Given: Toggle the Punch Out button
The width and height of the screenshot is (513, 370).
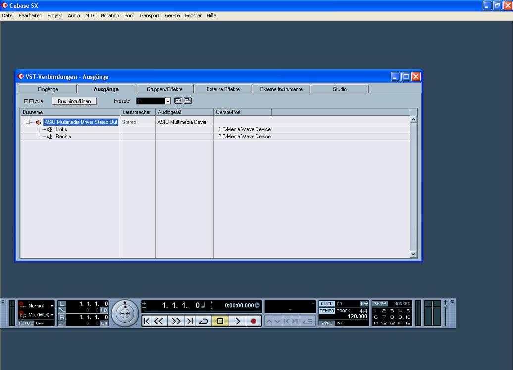Looking at the screenshot, I should (x=62, y=323).
